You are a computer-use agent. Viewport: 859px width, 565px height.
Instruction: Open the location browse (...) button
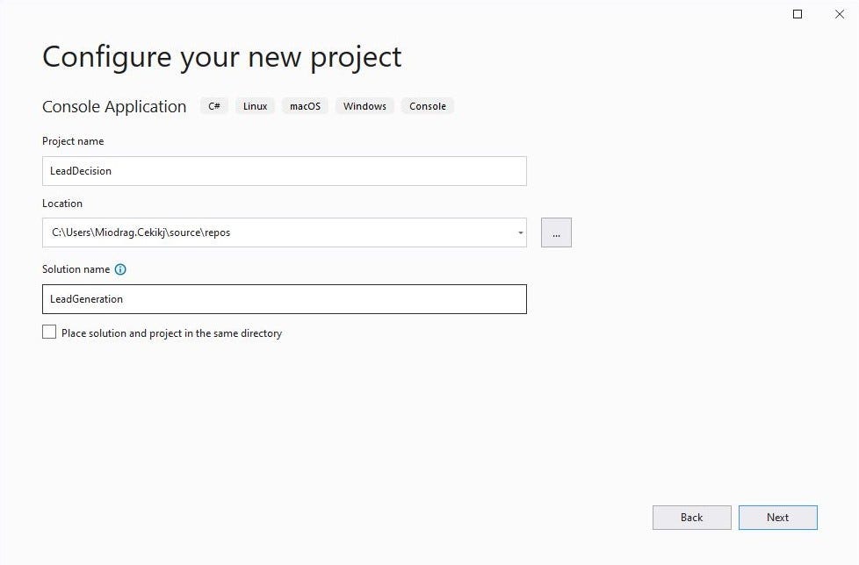click(556, 232)
